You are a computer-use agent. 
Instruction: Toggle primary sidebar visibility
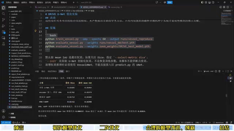point(202,3)
